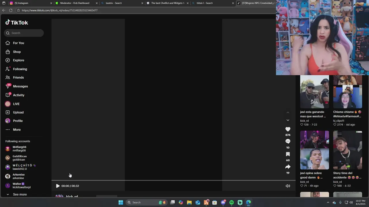This screenshot has height=207, width=369.
Task: Open the Following feed
Action: [x=20, y=69]
